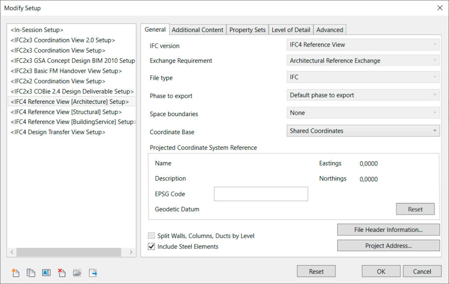The image size is (449, 284).
Task: Select IFC2x3 GSA Concept Design BIM 2010 Setup
Action: tap(71, 60)
